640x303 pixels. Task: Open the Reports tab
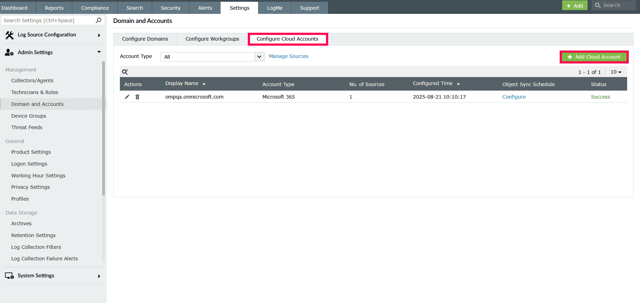tap(54, 8)
